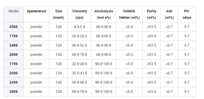The height and width of the screenshot is (99, 204).
Task: Click the 58.0-68.0 viscosity cell
Action: pyautogui.click(x=79, y=82)
